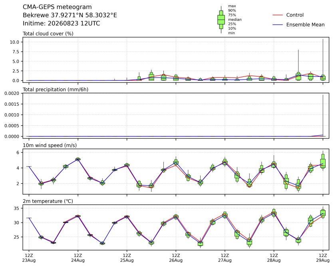Click the 12Z 29Aug time axis label
Image resolution: width=334 pixels, height=267 pixels.
click(x=323, y=258)
